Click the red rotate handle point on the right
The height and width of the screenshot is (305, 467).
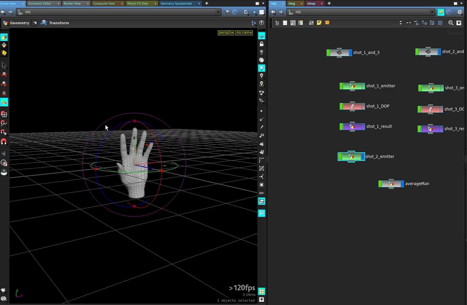(162, 171)
